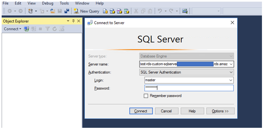Click the Cancel button
Screen dimensions: 268x130
[167, 111]
